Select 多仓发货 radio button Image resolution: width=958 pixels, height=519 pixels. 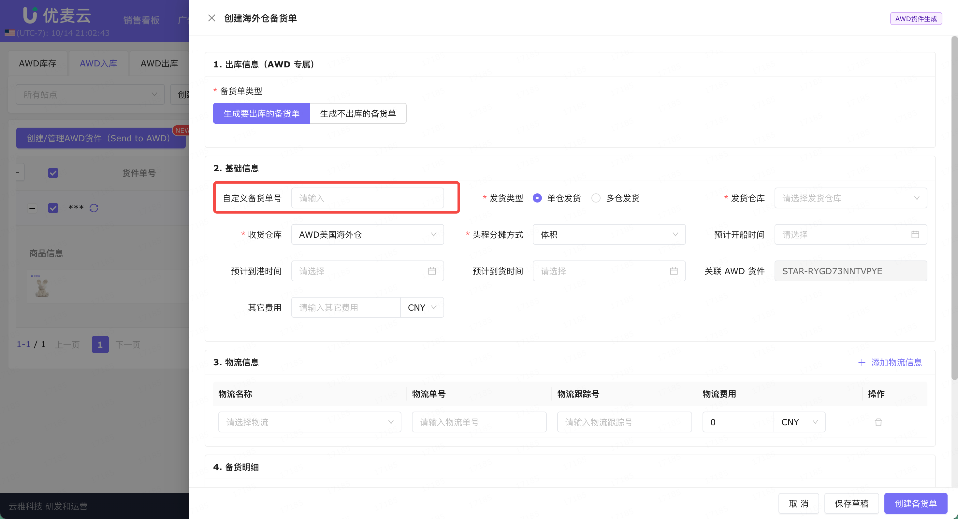(596, 198)
